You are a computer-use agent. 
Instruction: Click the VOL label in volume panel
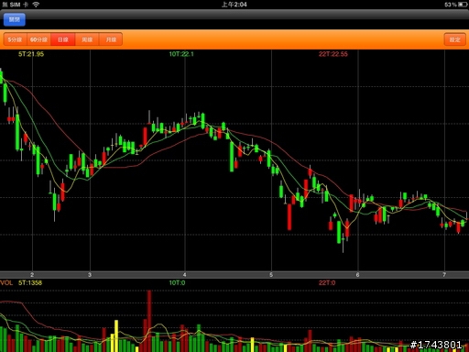(6, 282)
